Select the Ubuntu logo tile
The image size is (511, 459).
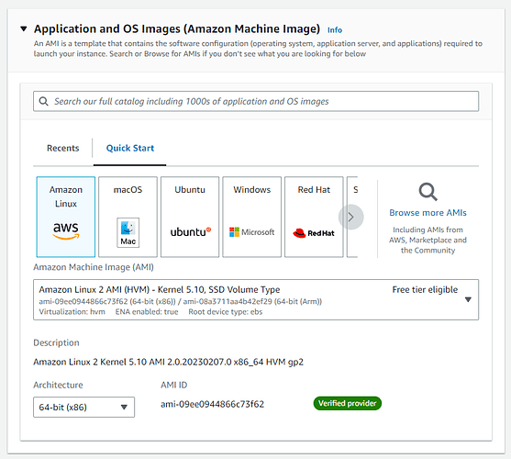pos(190,217)
